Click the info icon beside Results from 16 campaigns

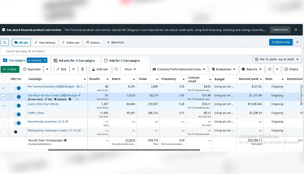(65, 140)
